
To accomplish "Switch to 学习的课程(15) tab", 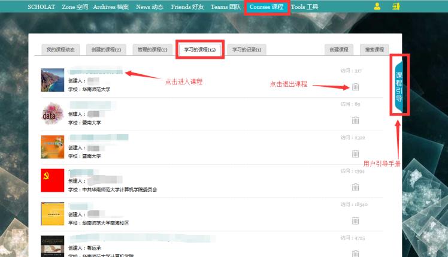I will pos(200,49).
